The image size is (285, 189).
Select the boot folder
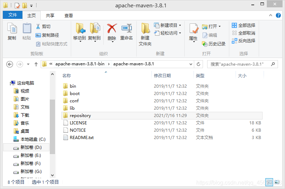162,94
